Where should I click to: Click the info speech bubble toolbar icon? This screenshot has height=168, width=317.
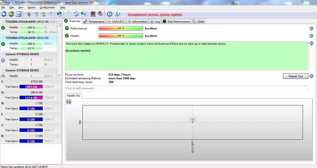click(x=117, y=14)
